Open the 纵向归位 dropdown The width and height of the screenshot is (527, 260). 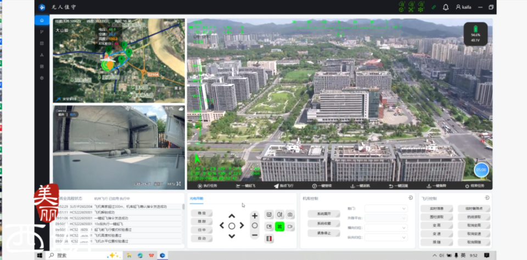(x=386, y=238)
